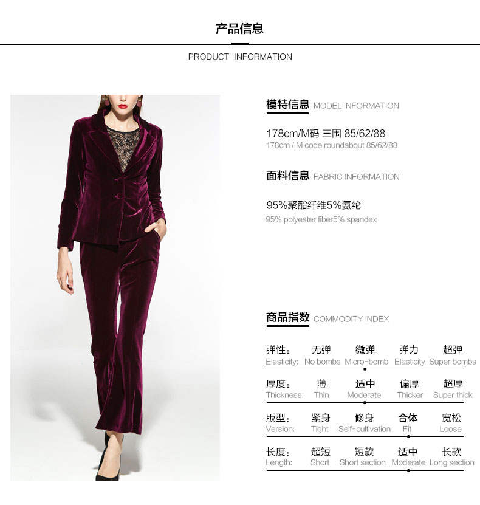Click the Length slider marker dot
The image size is (480, 505).
click(x=408, y=470)
